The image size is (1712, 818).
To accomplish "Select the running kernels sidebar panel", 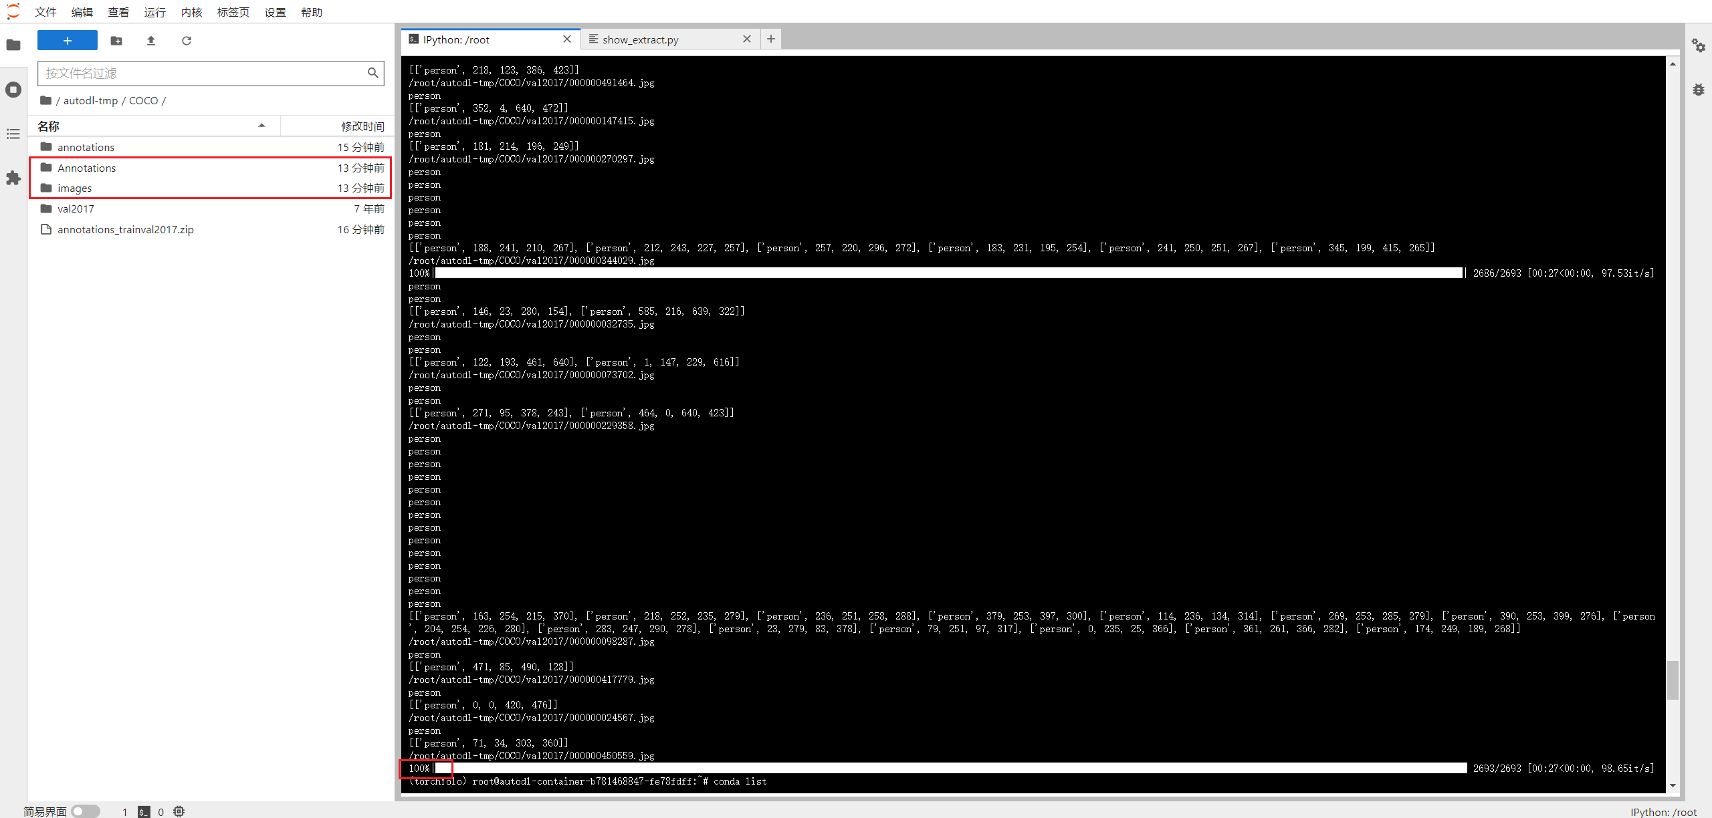I will (x=13, y=89).
